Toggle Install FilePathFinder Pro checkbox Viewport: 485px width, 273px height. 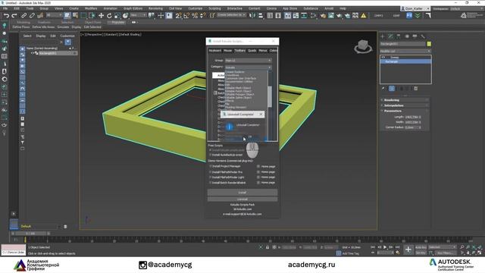pyautogui.click(x=211, y=172)
